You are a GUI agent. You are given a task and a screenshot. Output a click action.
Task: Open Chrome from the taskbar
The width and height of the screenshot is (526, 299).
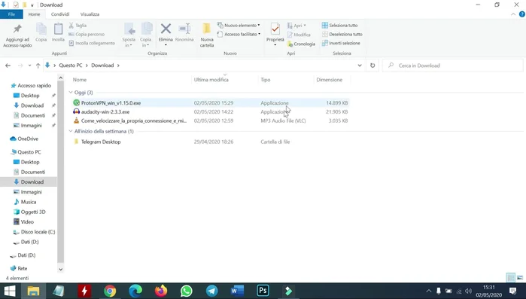110,291
